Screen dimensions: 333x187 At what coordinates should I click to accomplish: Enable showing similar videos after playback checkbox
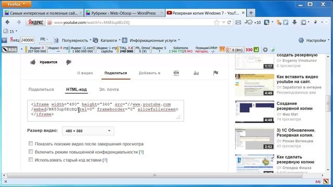click(31, 143)
